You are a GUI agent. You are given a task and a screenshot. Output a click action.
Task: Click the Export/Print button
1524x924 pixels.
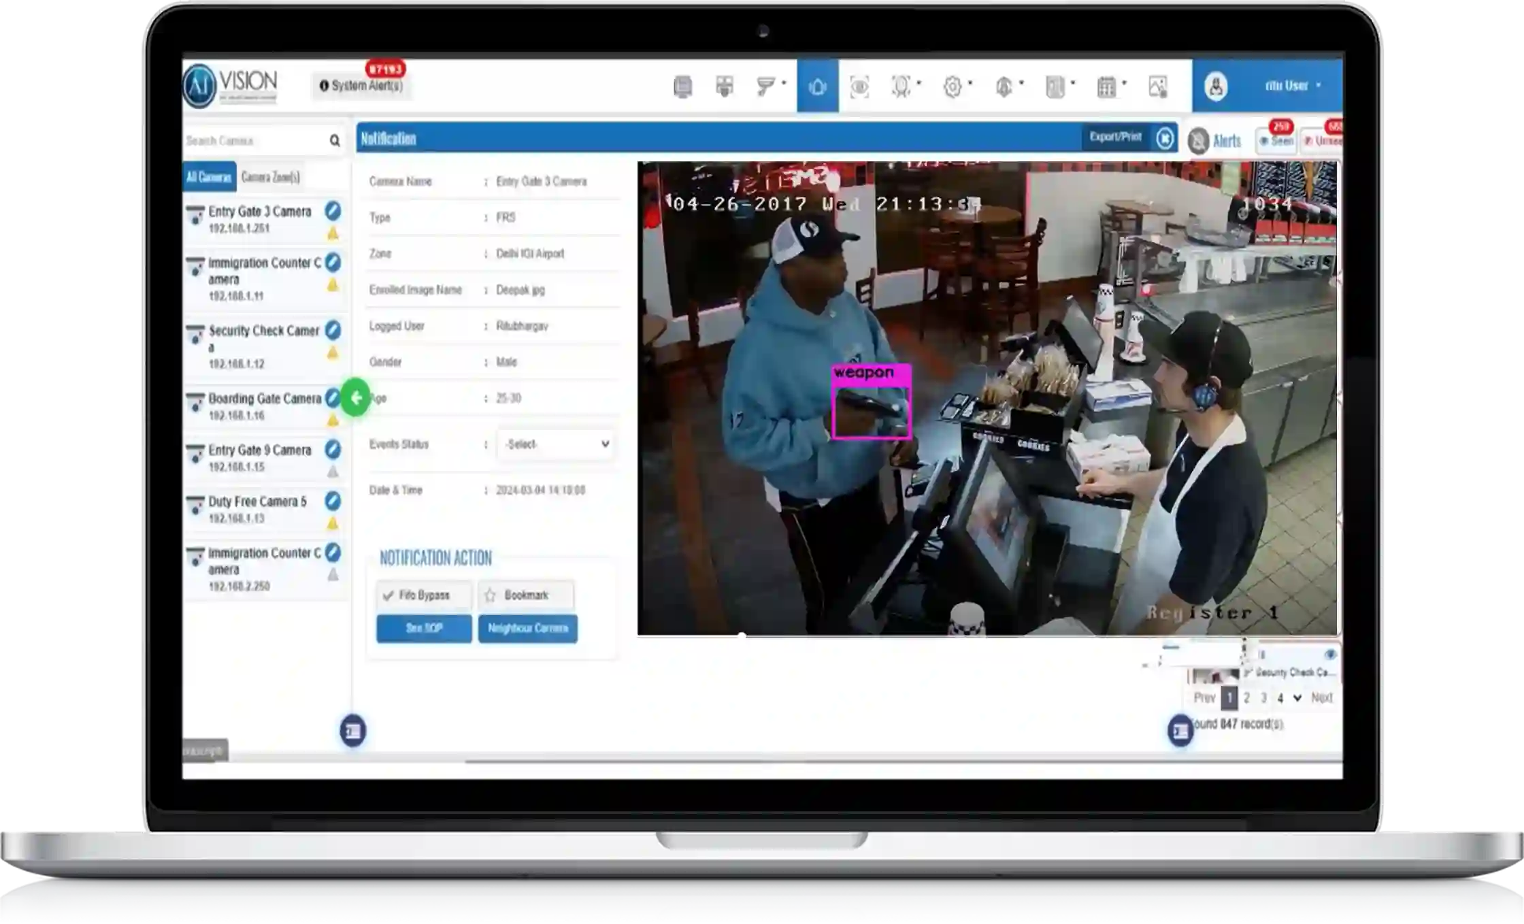[1115, 137]
